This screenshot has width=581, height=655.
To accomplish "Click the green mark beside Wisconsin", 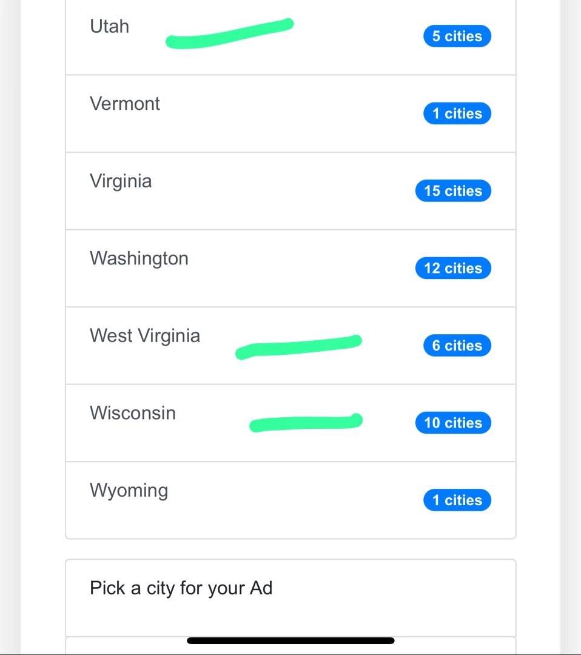I will pos(306,423).
